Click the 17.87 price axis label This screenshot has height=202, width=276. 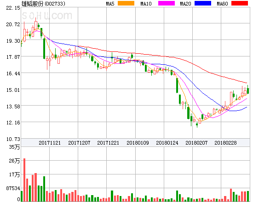pyautogui.click(x=13, y=57)
